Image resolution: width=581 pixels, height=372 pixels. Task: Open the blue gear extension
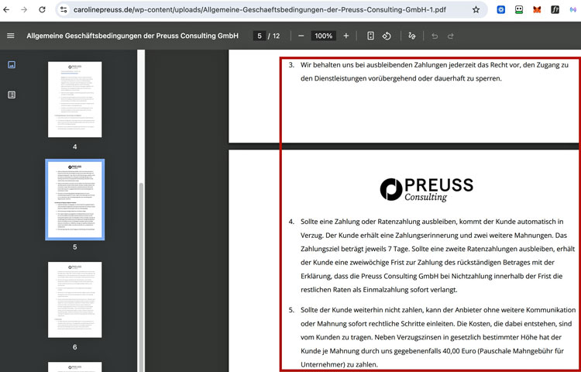click(x=501, y=10)
